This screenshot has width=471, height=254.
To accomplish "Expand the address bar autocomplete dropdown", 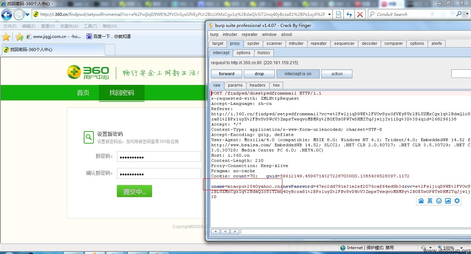I will (x=330, y=14).
